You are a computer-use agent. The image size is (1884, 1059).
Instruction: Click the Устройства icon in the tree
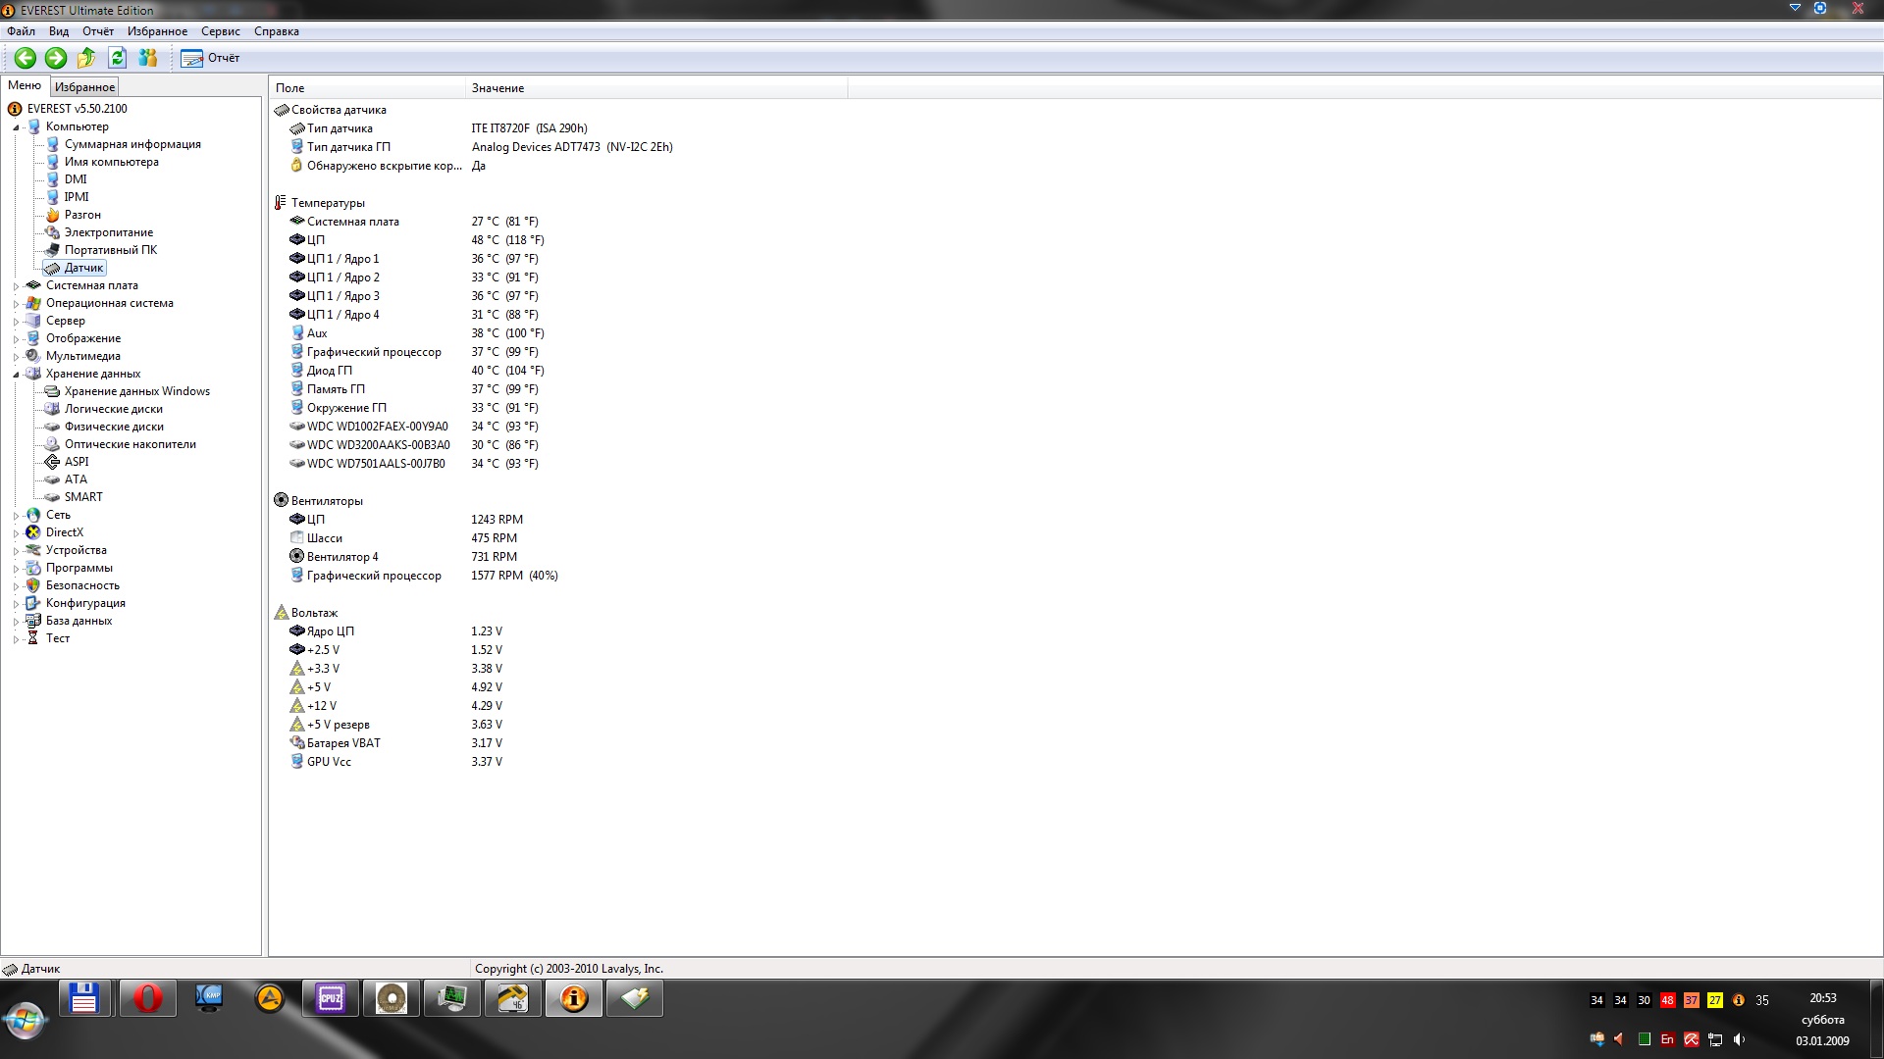[x=33, y=550]
